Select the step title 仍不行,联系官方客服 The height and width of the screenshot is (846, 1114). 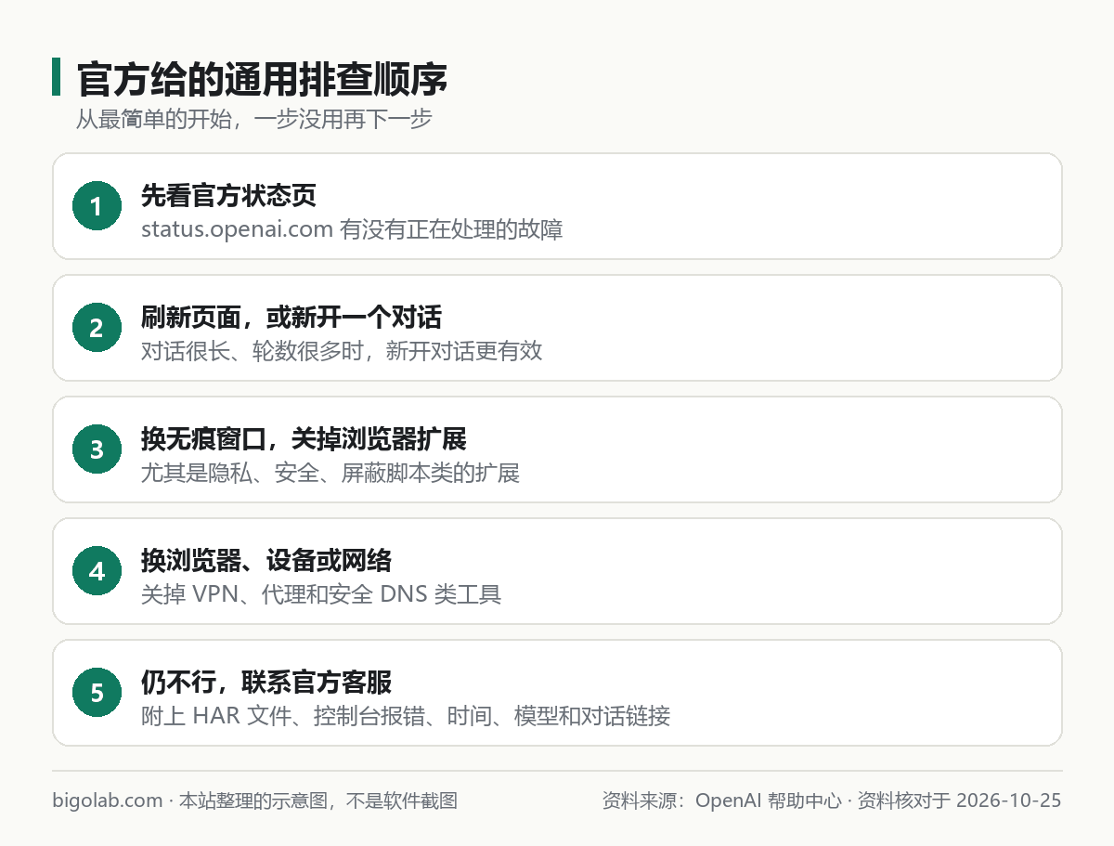pos(266,683)
